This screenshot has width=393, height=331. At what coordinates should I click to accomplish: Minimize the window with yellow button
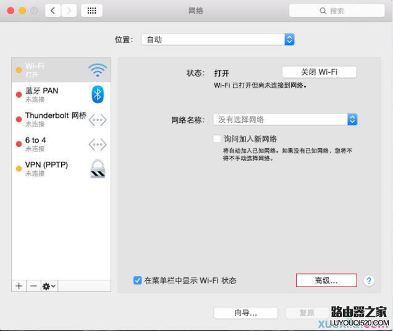tap(22, 10)
